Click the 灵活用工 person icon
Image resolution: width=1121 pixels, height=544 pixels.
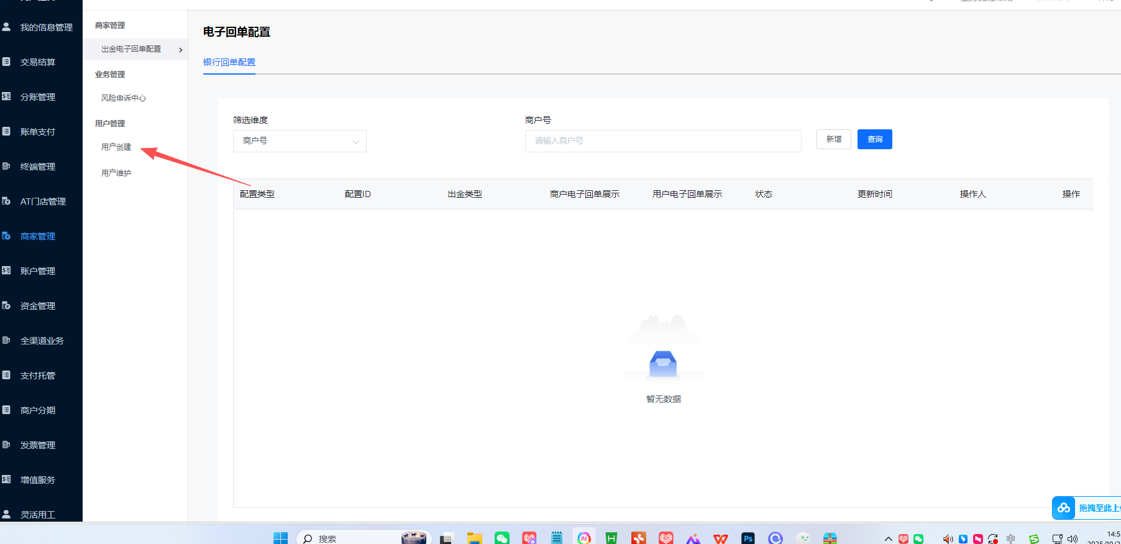point(7,514)
